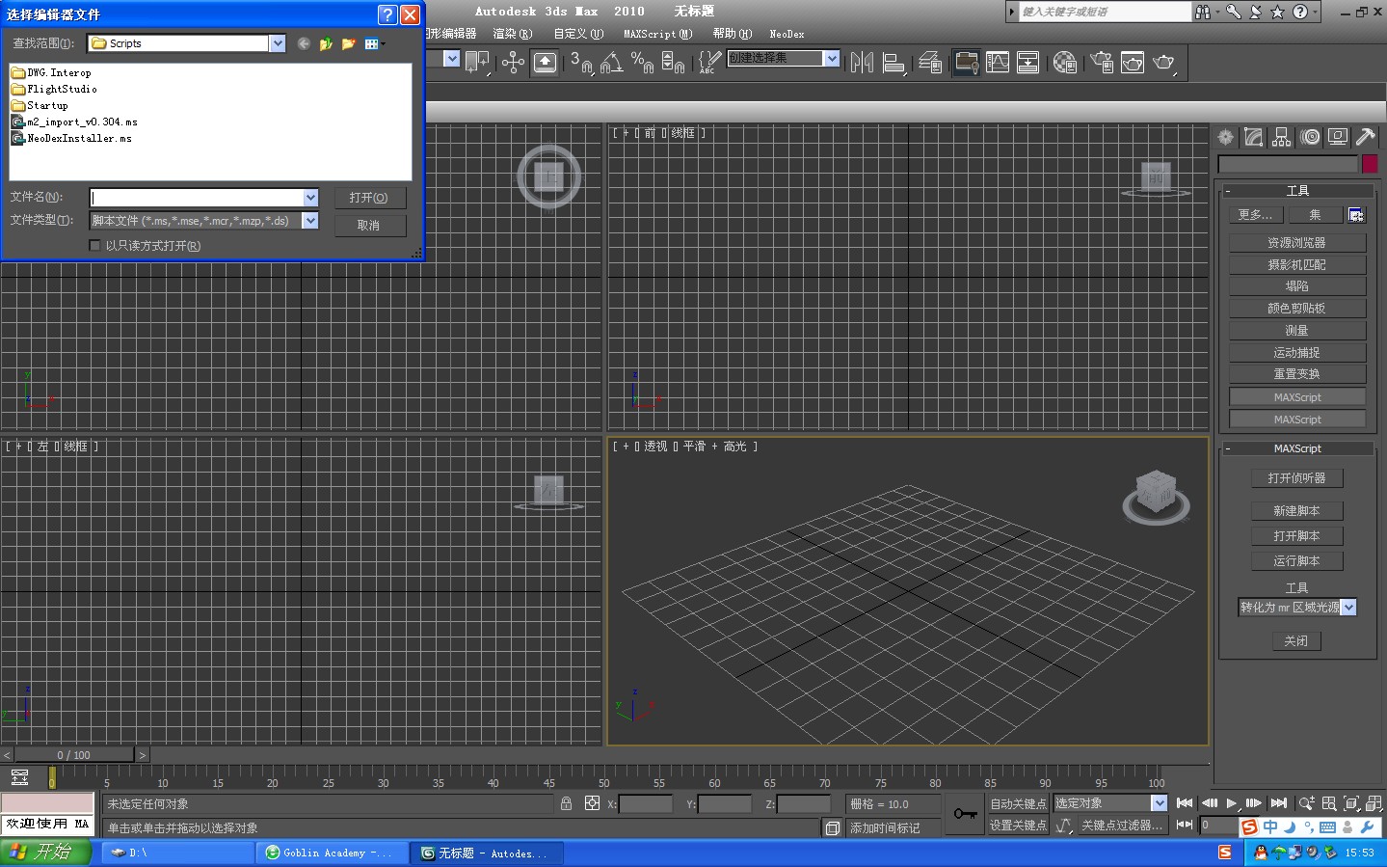
Task: Open the Layer manager icon
Action: (x=930, y=63)
